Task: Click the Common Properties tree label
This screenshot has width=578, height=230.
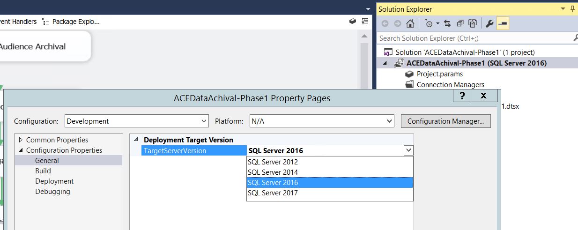Action: click(57, 140)
